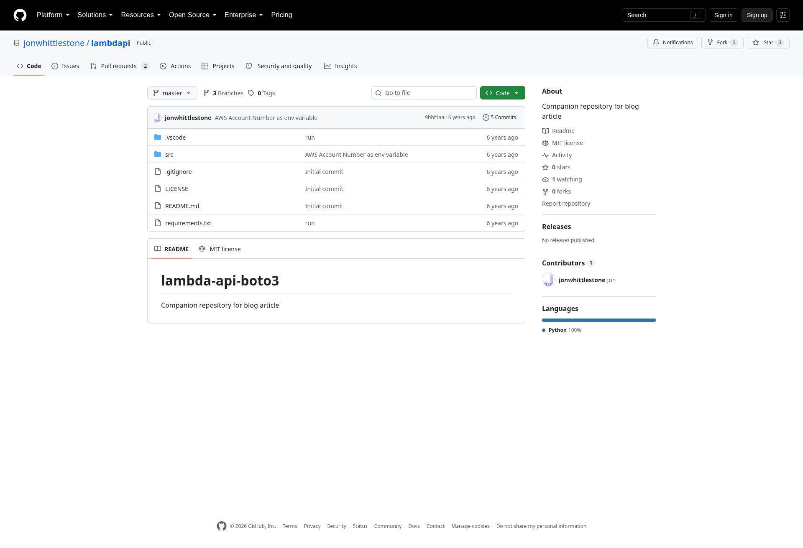
Task: Click the README.md file icon
Action: tap(158, 206)
